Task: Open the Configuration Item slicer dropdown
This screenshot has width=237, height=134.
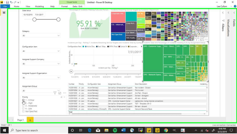Action: click(x=41, y=51)
